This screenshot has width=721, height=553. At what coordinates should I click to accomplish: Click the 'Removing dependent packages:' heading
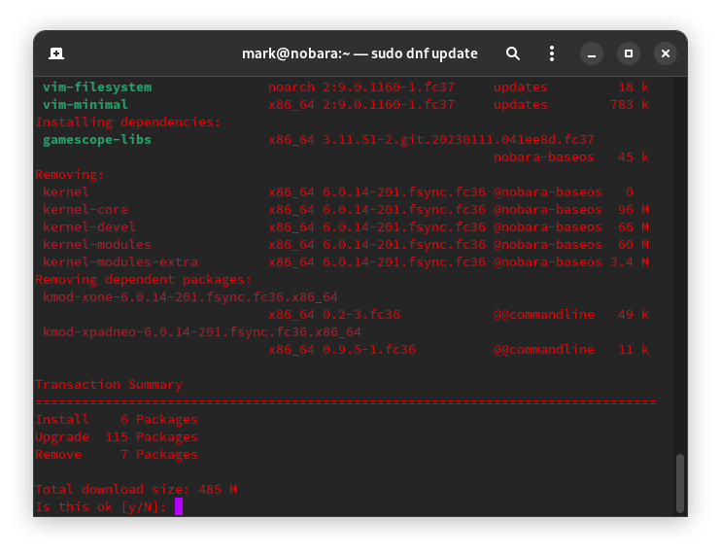point(144,279)
